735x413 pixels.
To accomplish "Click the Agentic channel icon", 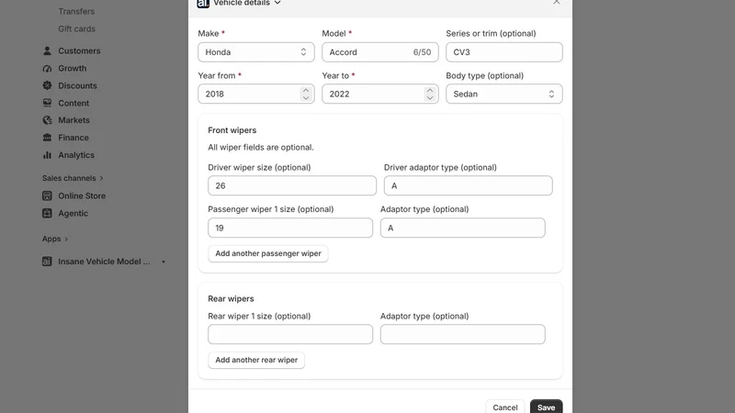I will pyautogui.click(x=47, y=213).
